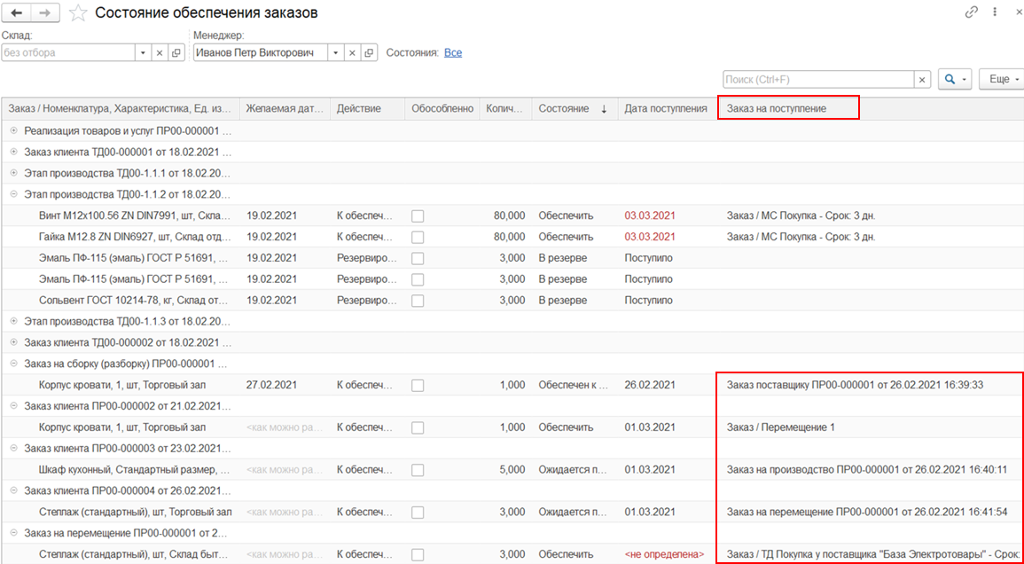
Task: Toggle Обособленно checkbox for Шкаф кухонный row
Action: pyautogui.click(x=418, y=470)
